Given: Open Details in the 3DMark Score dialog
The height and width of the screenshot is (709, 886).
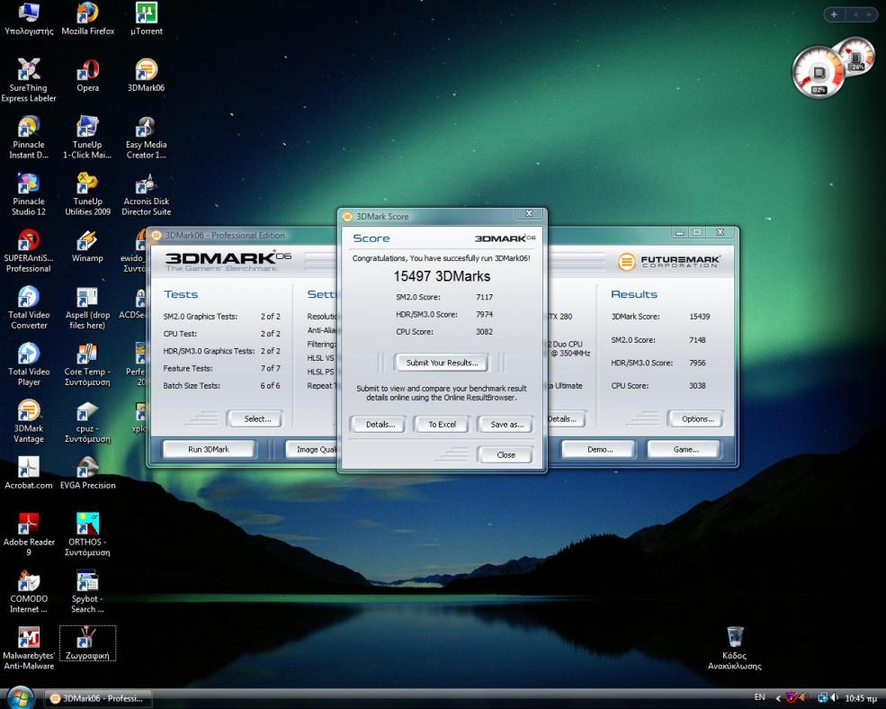Looking at the screenshot, I should (x=380, y=425).
